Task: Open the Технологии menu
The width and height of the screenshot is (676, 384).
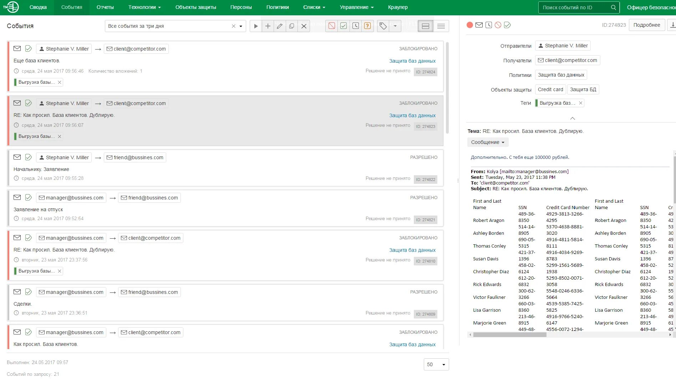Action: coord(144,7)
